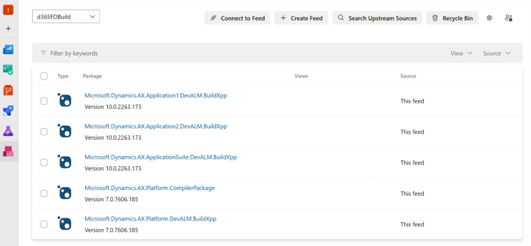Screen dimensions: 531x246
Task: Click the plus icon in the sidebar
Action: pyautogui.click(x=8, y=28)
